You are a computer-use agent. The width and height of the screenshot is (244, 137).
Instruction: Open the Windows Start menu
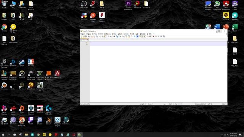tap(3, 135)
